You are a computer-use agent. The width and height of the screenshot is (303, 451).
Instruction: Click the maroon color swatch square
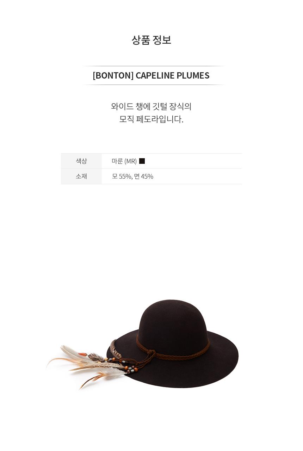[142, 161]
